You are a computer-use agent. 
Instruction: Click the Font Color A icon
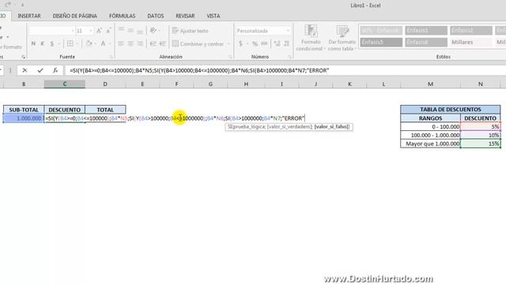coord(103,43)
